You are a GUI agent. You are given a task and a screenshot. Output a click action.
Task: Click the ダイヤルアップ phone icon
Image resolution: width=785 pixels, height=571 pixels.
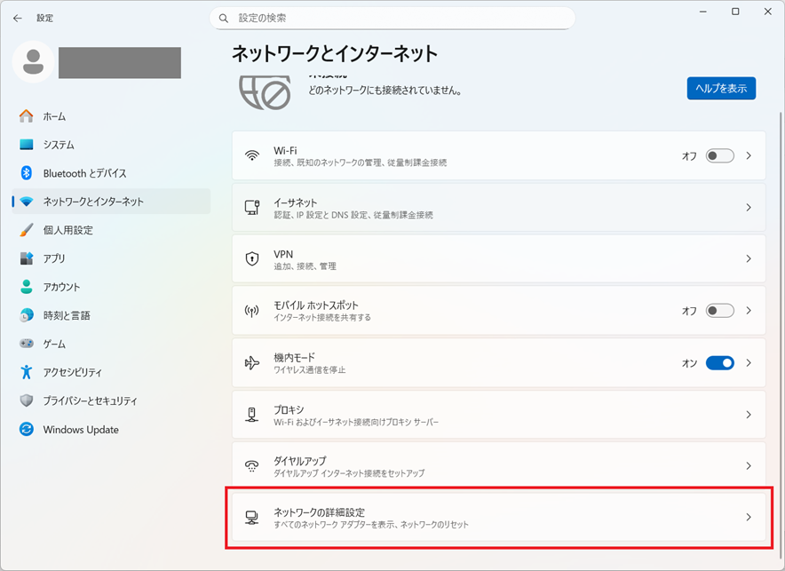tap(252, 466)
